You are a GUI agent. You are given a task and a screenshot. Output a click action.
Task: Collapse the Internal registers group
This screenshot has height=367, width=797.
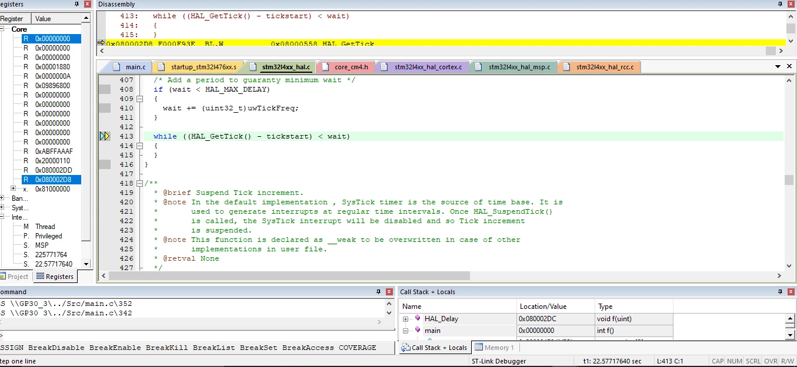pyautogui.click(x=3, y=217)
